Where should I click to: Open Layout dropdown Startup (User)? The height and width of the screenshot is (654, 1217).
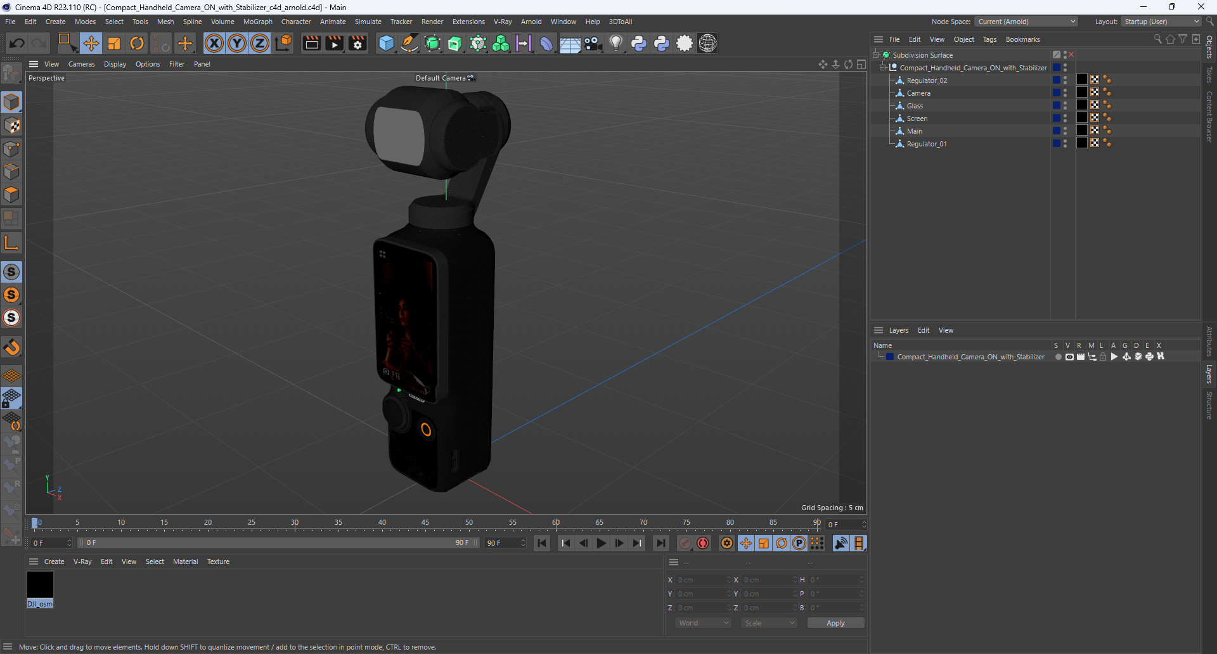tap(1161, 22)
